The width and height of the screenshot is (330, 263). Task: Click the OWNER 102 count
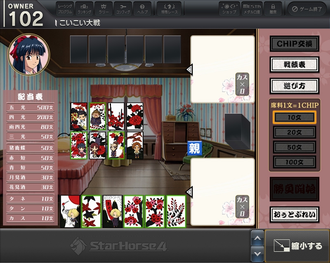pyautogui.click(x=26, y=15)
